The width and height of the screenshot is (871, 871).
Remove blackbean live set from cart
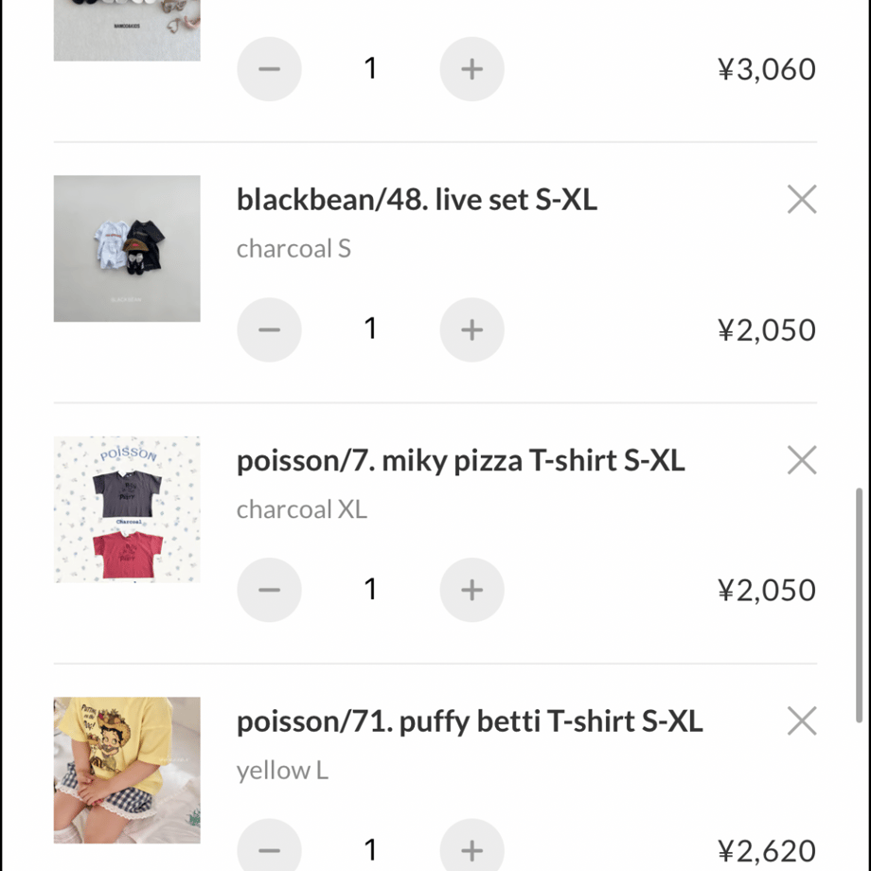[802, 199]
